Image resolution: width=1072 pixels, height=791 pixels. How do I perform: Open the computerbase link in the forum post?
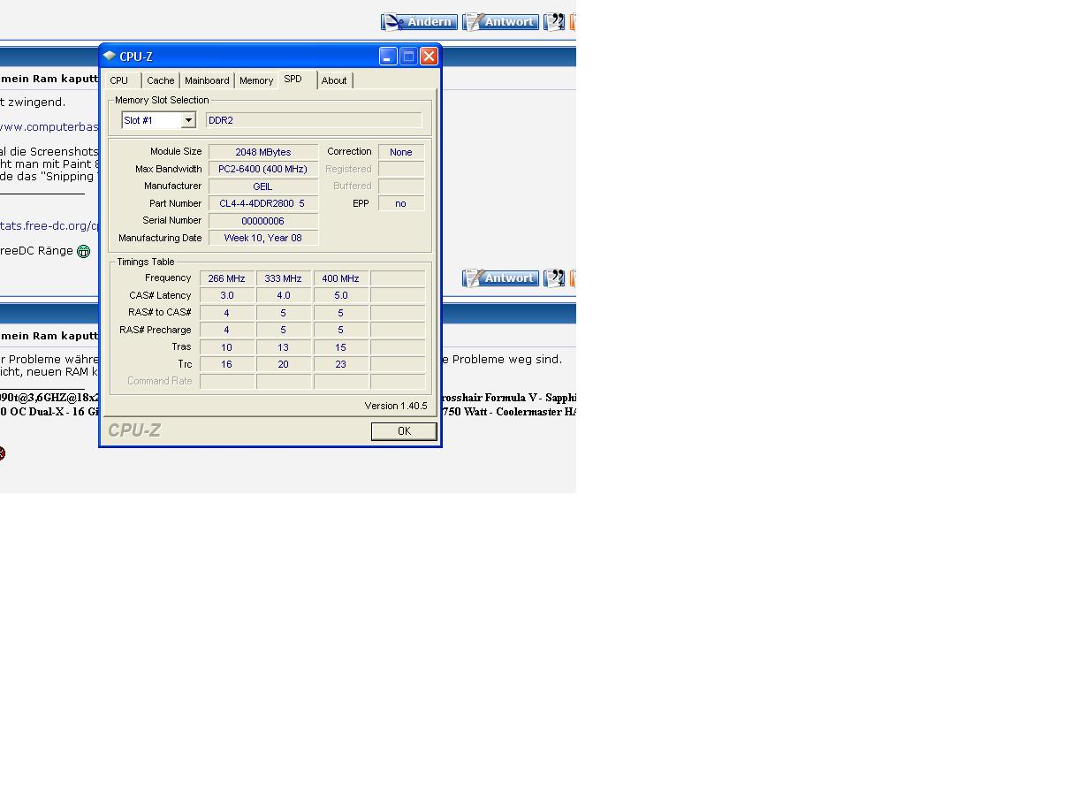pos(49,126)
